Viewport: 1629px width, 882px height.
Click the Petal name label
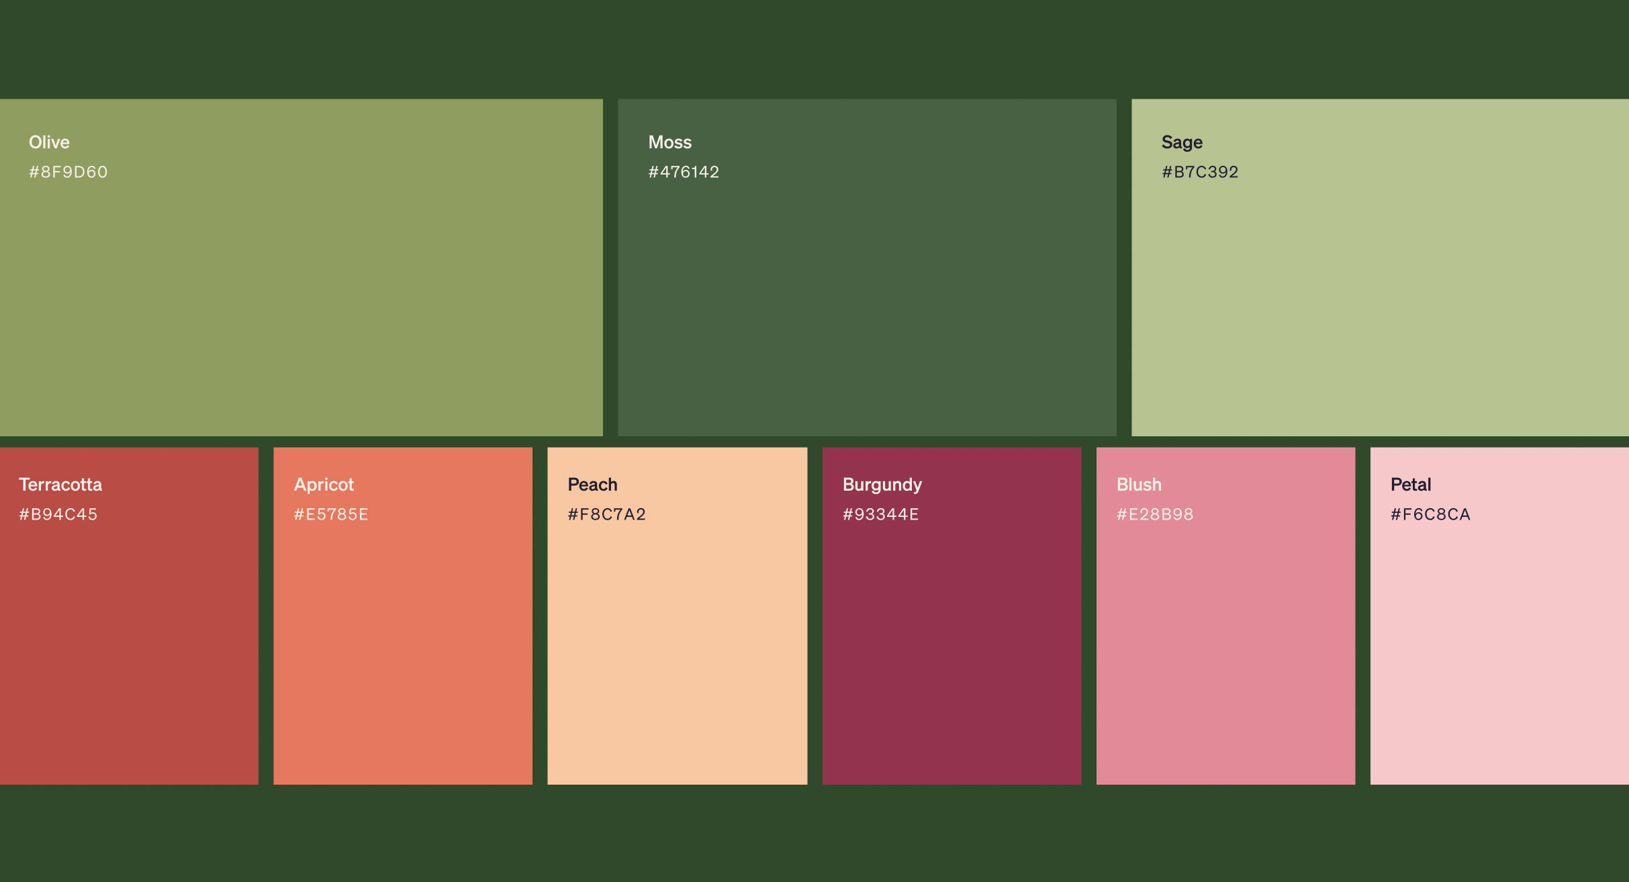tap(1411, 485)
